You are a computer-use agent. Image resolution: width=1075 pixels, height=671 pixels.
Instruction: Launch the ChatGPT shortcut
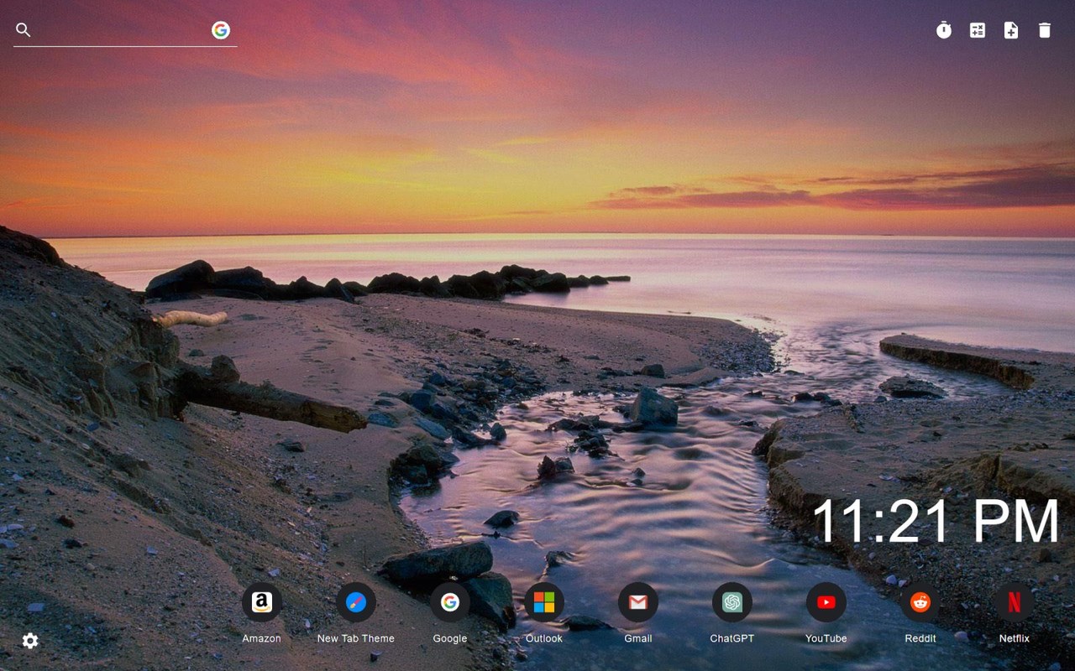point(732,613)
